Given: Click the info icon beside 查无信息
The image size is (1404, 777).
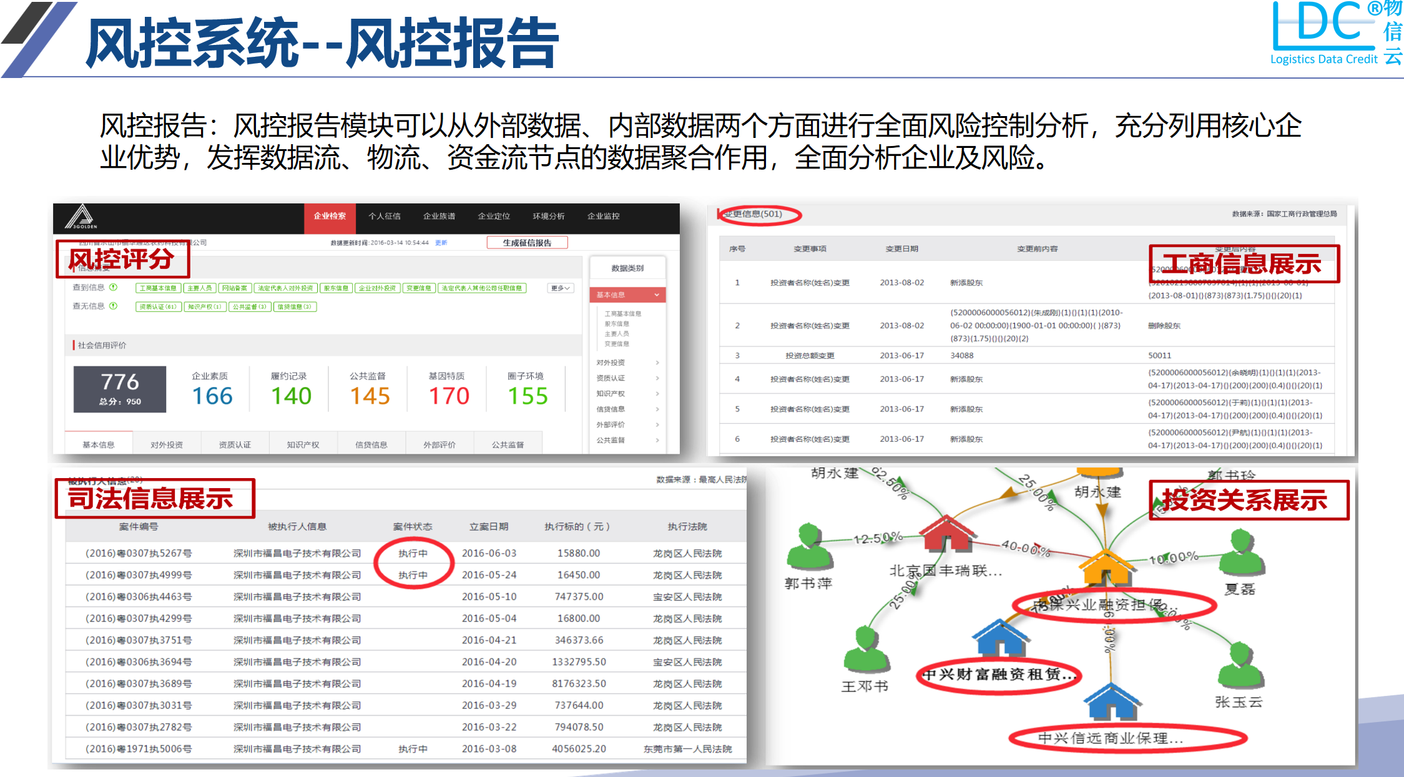Looking at the screenshot, I should 114,306.
